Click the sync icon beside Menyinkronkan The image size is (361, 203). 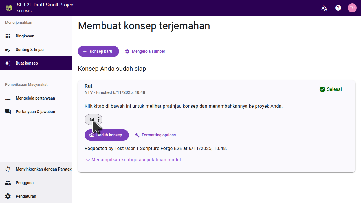click(x=8, y=169)
